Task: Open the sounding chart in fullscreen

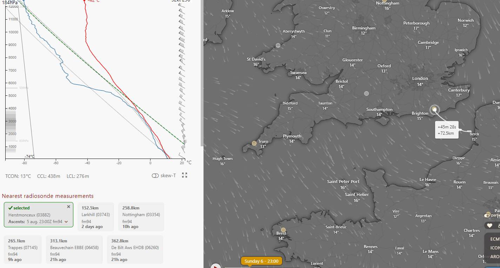Action: pos(185,175)
